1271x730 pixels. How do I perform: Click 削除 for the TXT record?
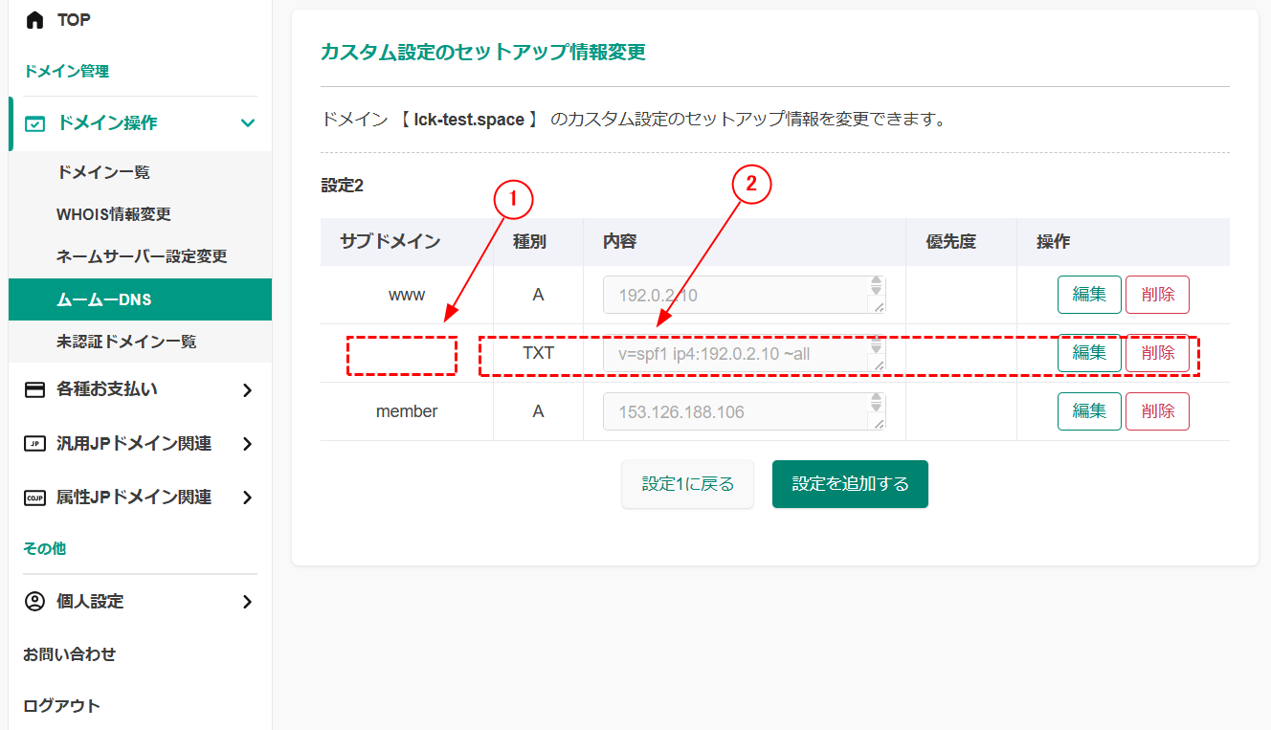click(1157, 353)
